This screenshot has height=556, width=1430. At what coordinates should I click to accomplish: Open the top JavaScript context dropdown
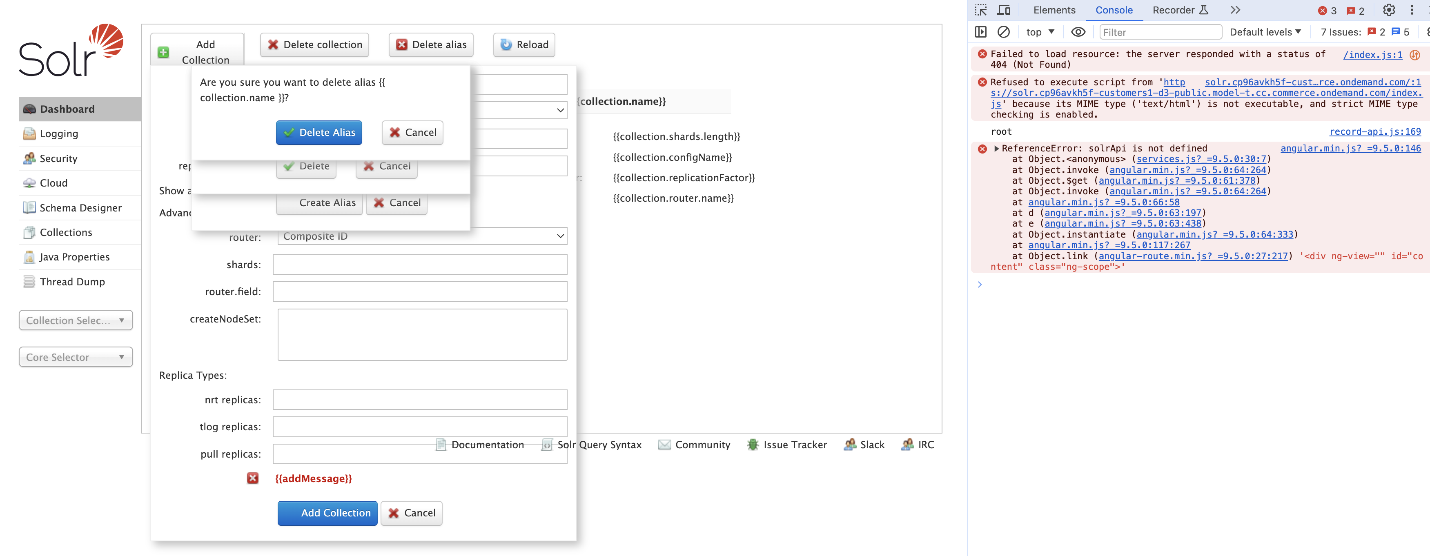pos(1040,32)
